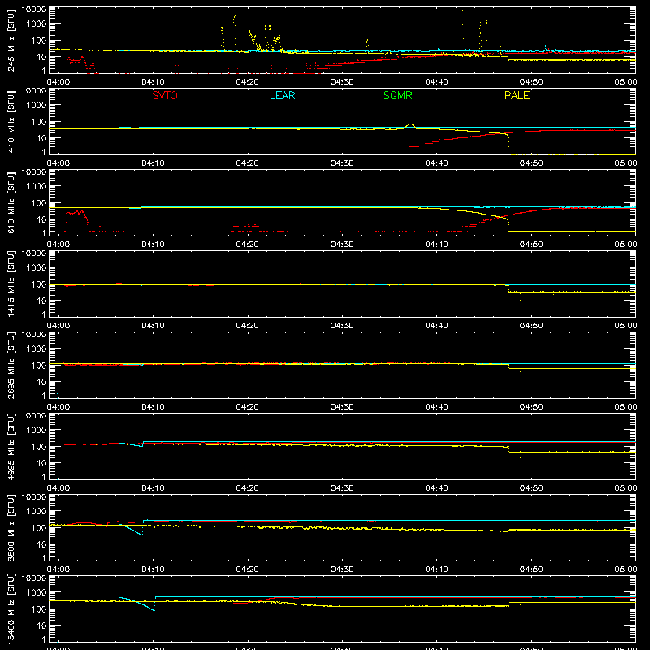650x650 pixels.
Task: Select the 1415 MHz [SFU] axis title
Action: point(11,284)
